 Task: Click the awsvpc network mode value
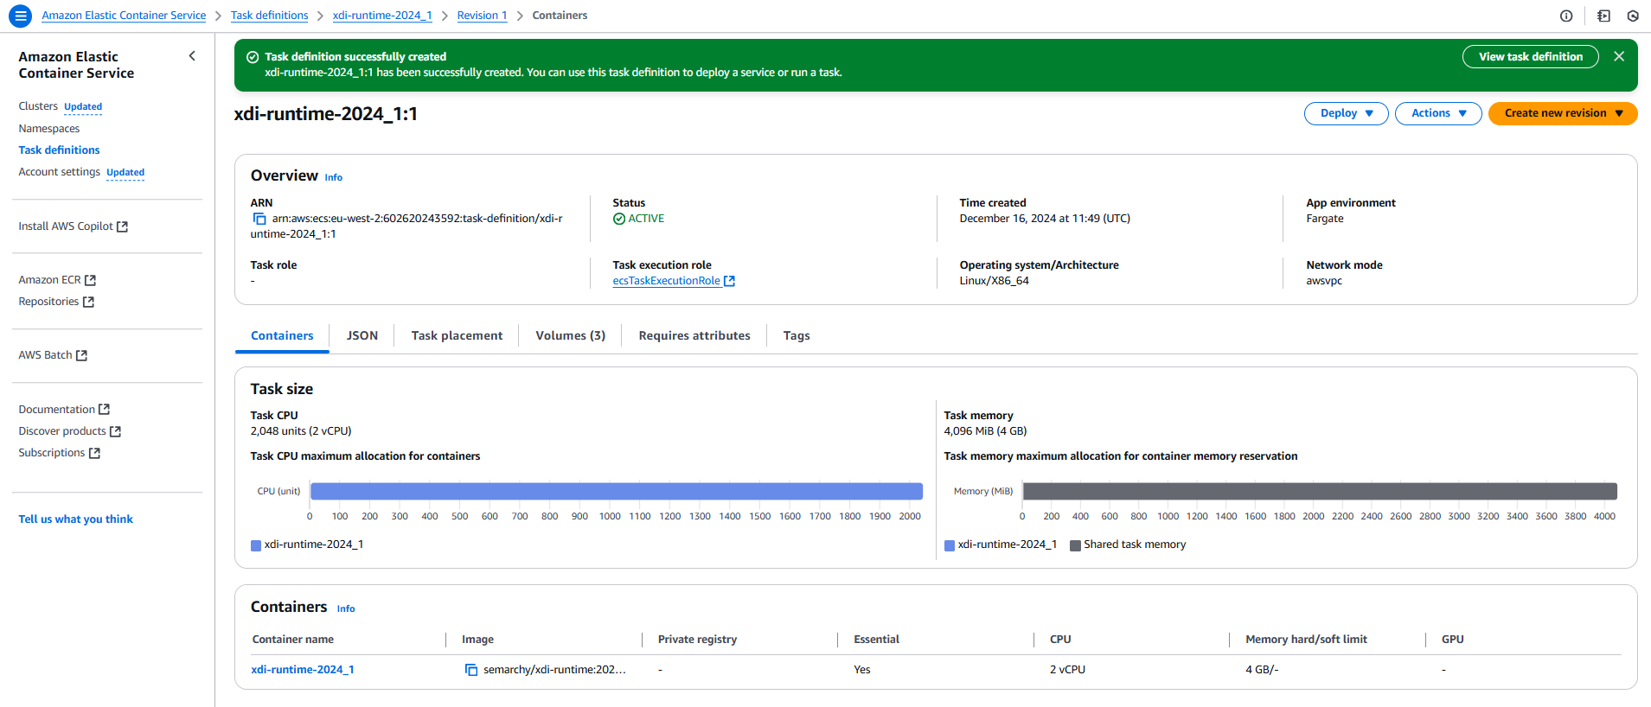1324,281
